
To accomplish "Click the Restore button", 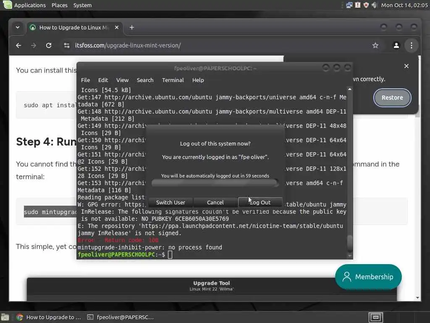I will tap(392, 98).
